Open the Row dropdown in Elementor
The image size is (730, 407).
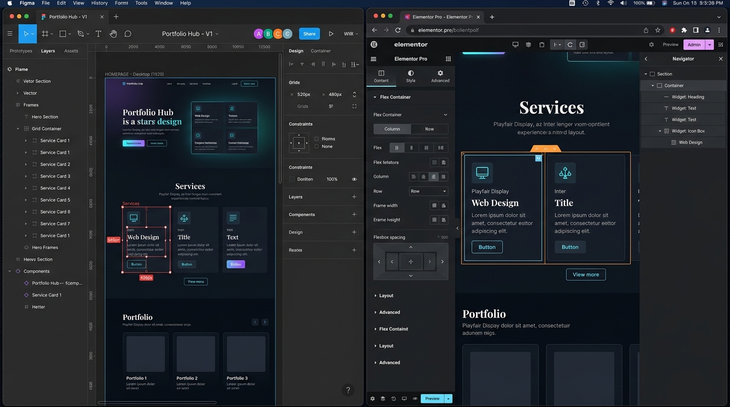point(428,191)
